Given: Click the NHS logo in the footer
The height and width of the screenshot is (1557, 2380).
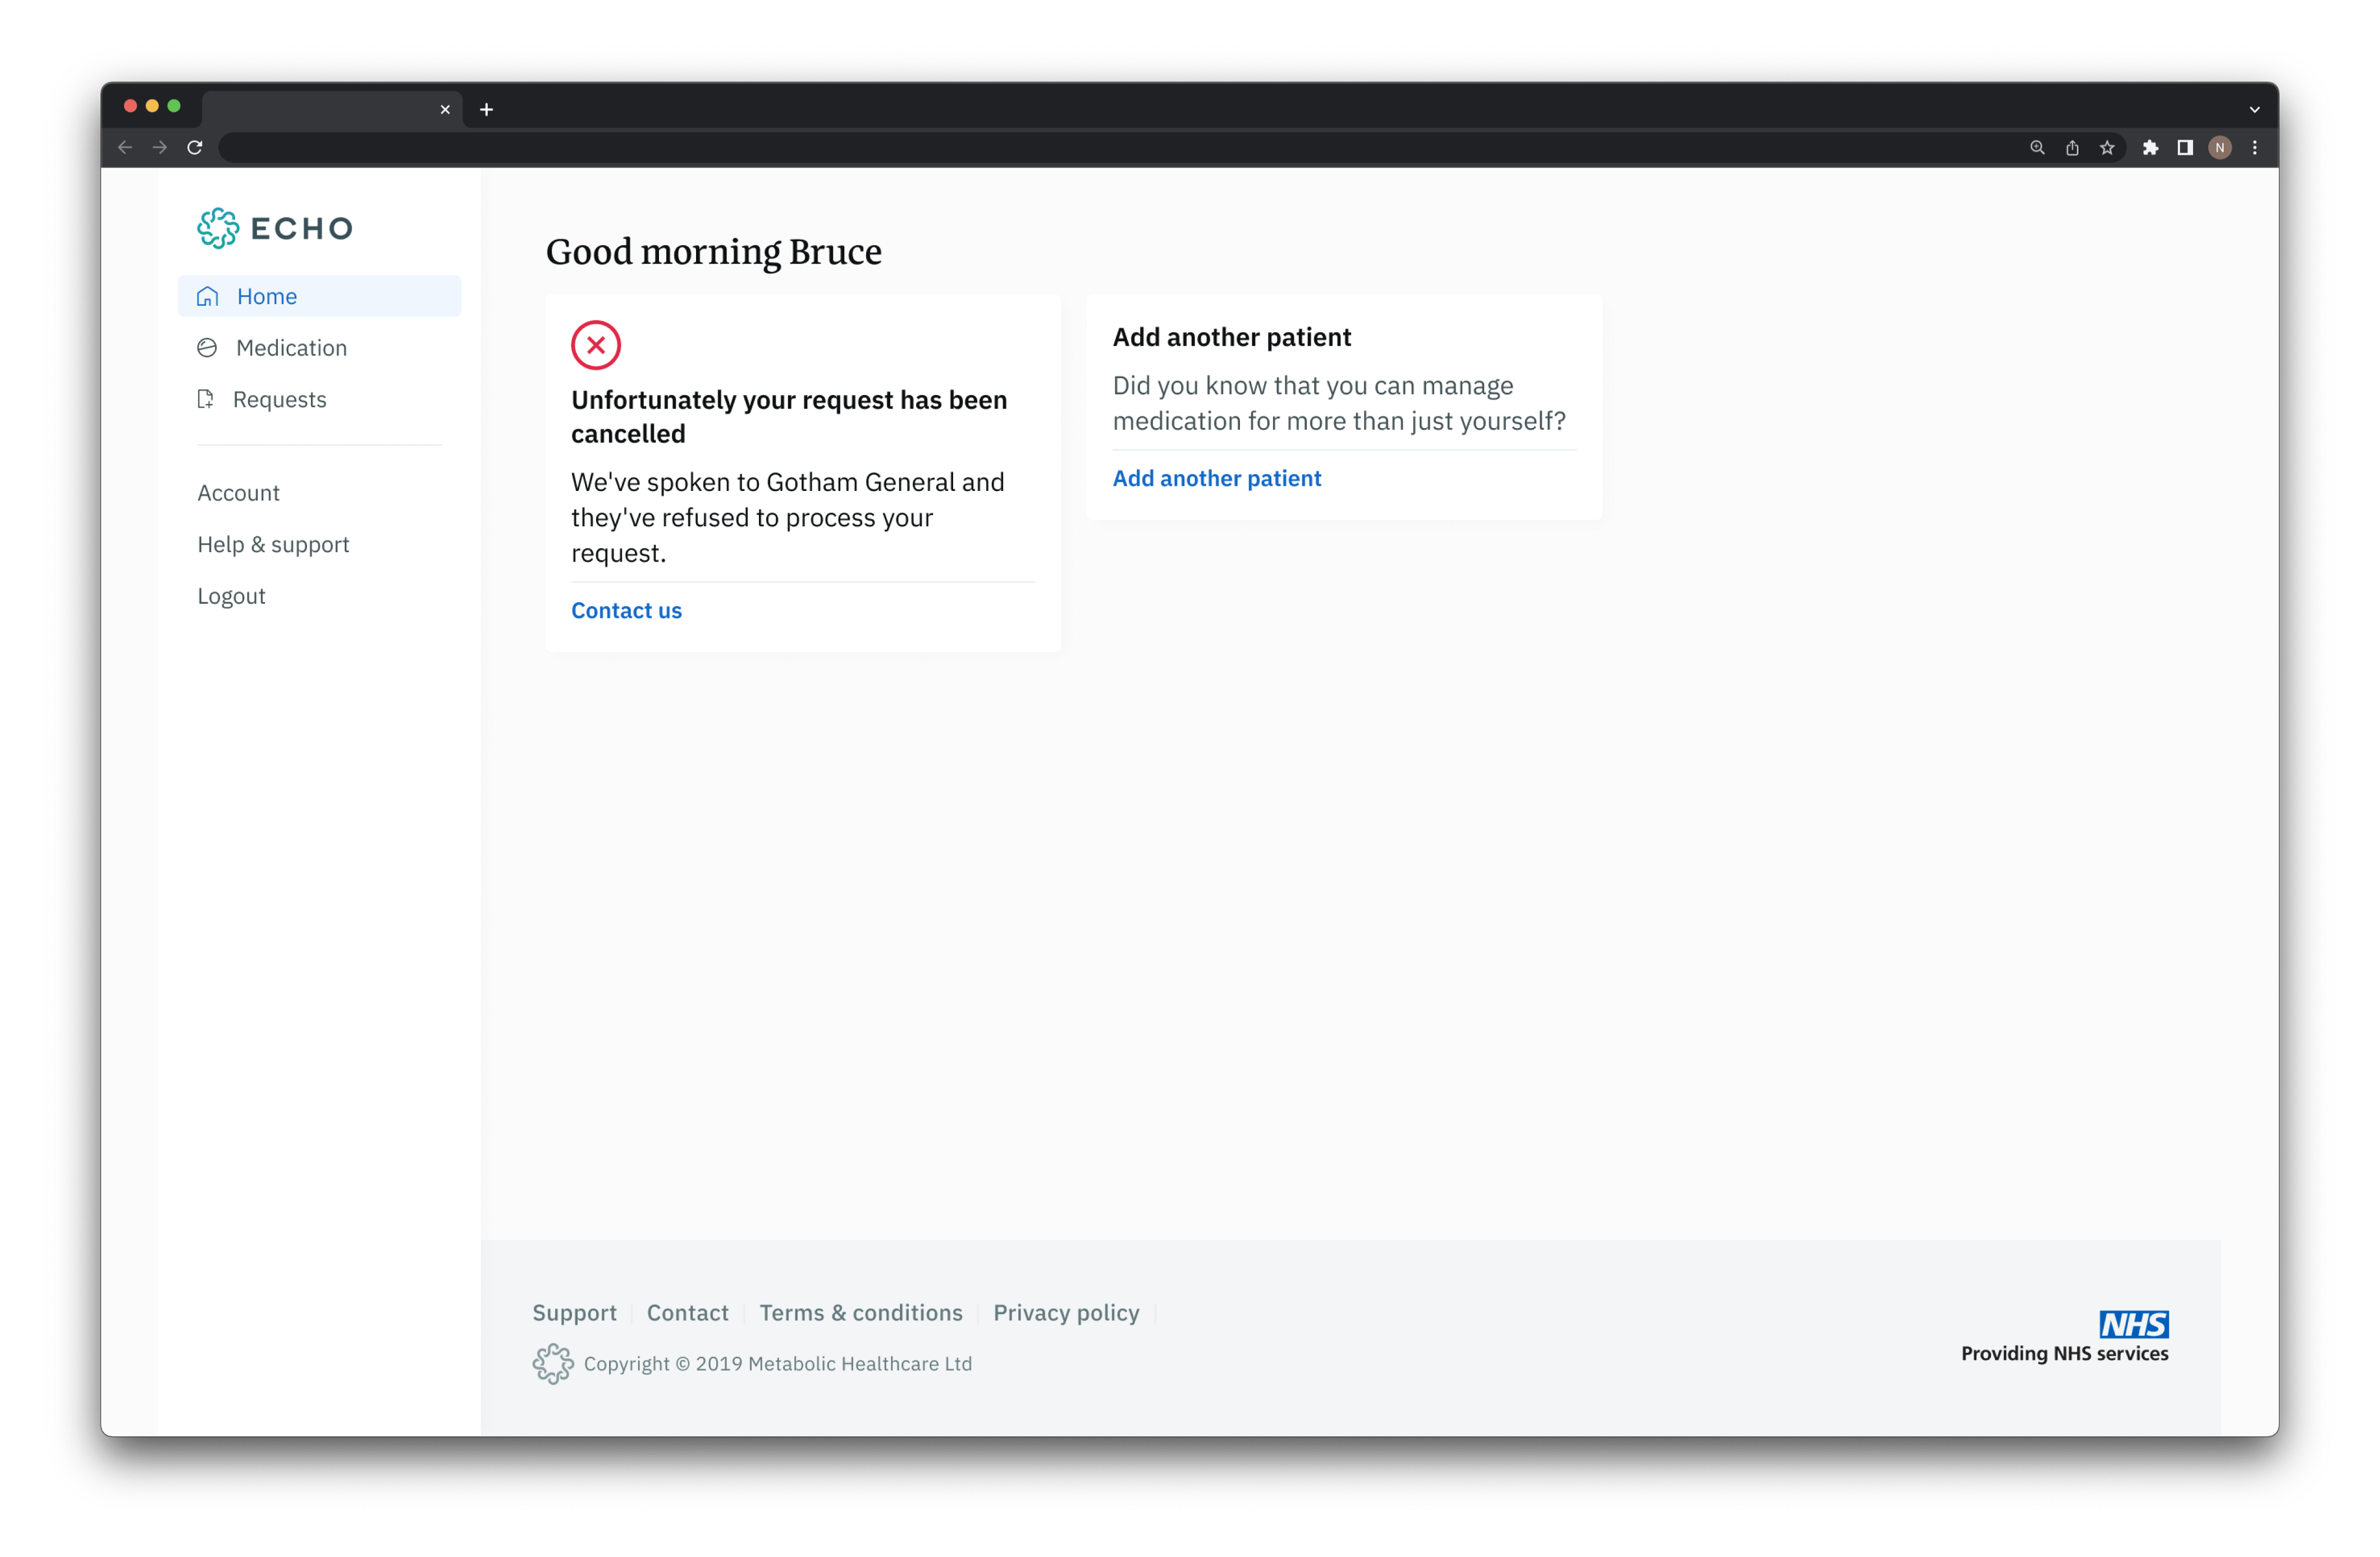Looking at the screenshot, I should 2133,1324.
